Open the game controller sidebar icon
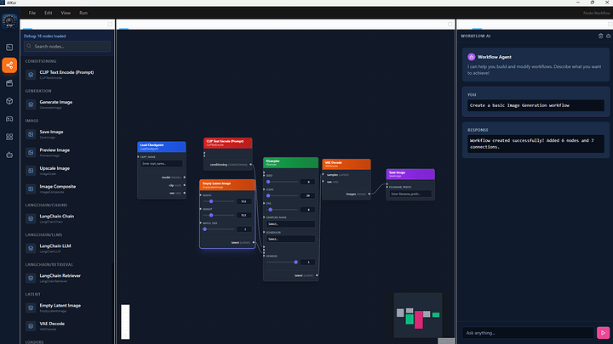Screen dimensions: 613x344 click(x=9, y=118)
